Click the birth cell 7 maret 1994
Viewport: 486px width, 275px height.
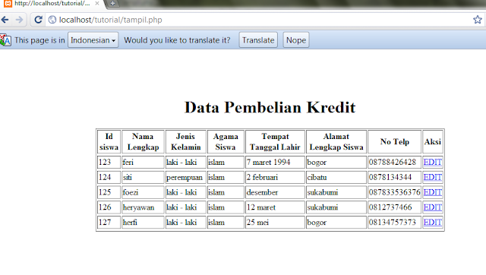(x=275, y=162)
